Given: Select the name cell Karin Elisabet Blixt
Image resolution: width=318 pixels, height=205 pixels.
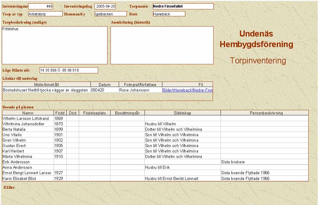Looking at the screenshot, I should (x=28, y=178).
